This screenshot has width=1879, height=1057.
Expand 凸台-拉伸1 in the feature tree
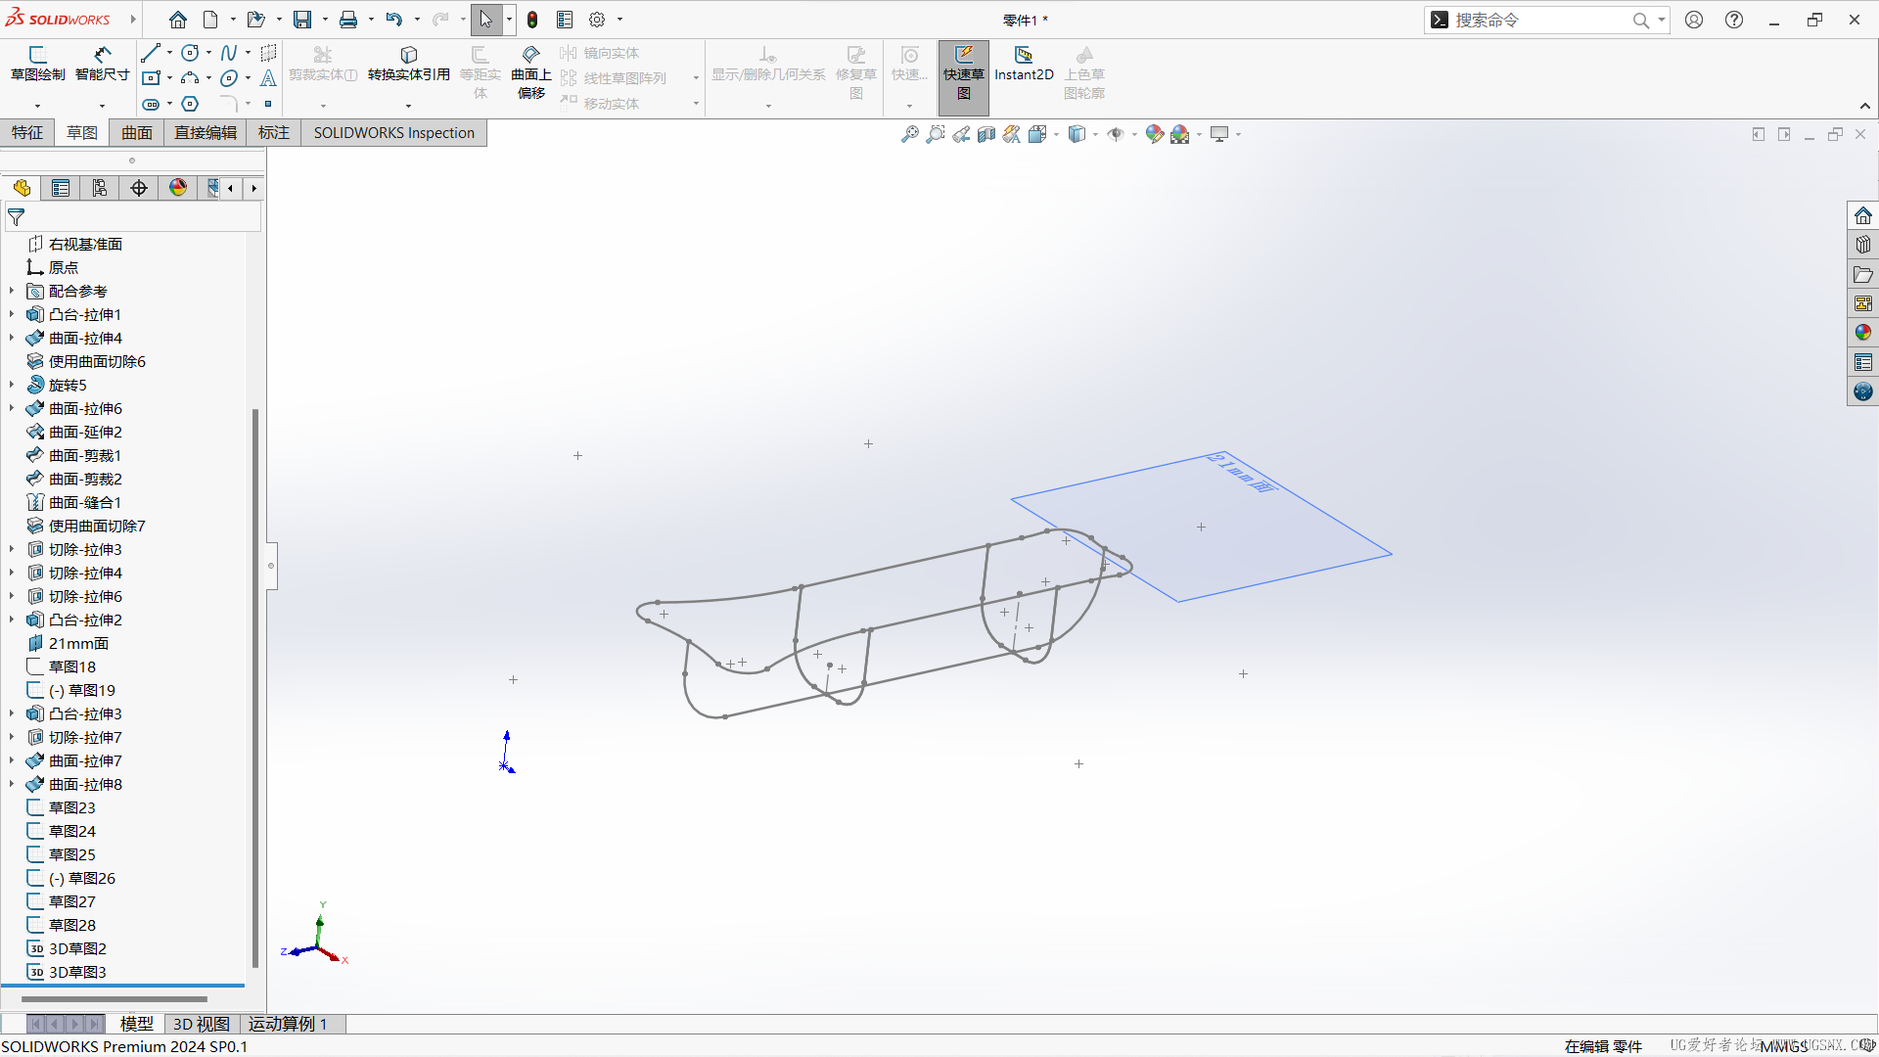tap(11, 314)
